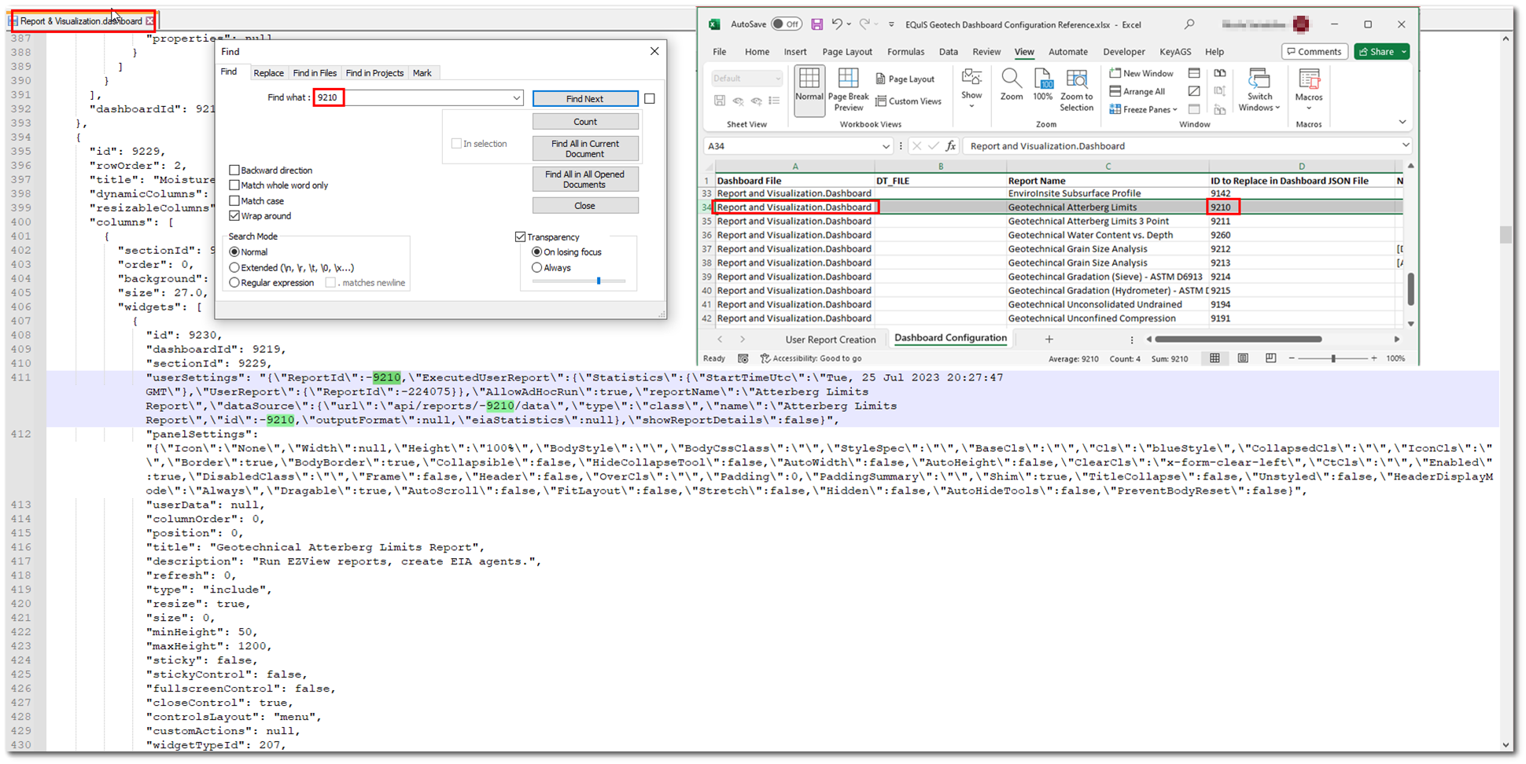1526x764 pixels.
Task: Open Custom Views
Action: 909,101
